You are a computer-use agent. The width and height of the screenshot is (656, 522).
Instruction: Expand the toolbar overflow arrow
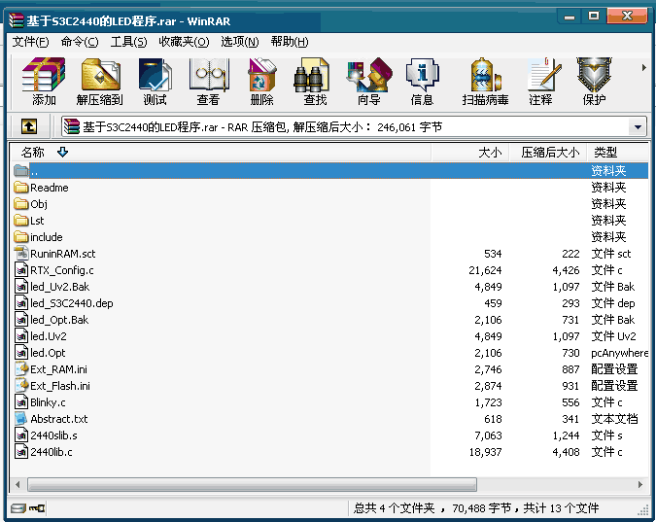(x=644, y=67)
